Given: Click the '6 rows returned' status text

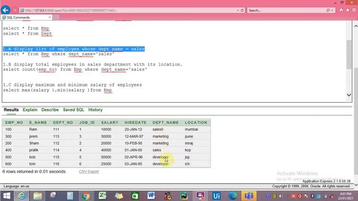Looking at the screenshot, I should (x=34, y=171).
